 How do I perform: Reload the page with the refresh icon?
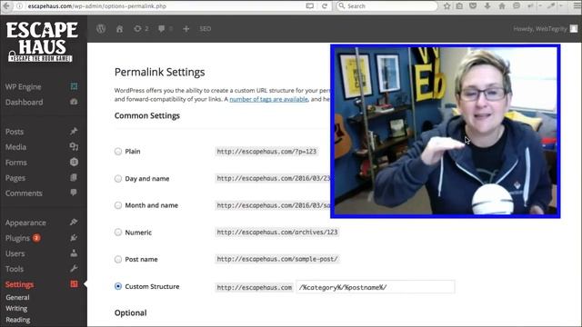[x=325, y=6]
